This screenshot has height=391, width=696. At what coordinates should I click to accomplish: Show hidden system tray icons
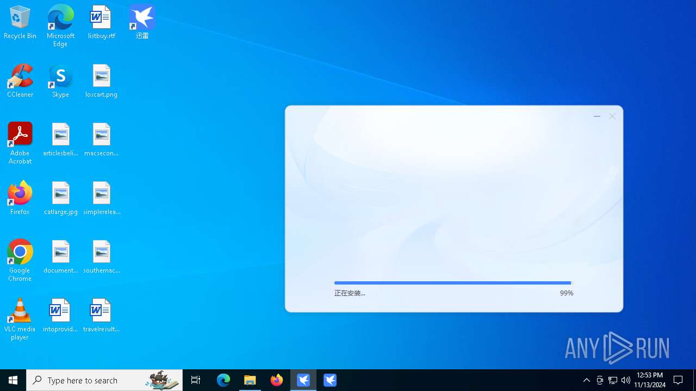pos(586,380)
